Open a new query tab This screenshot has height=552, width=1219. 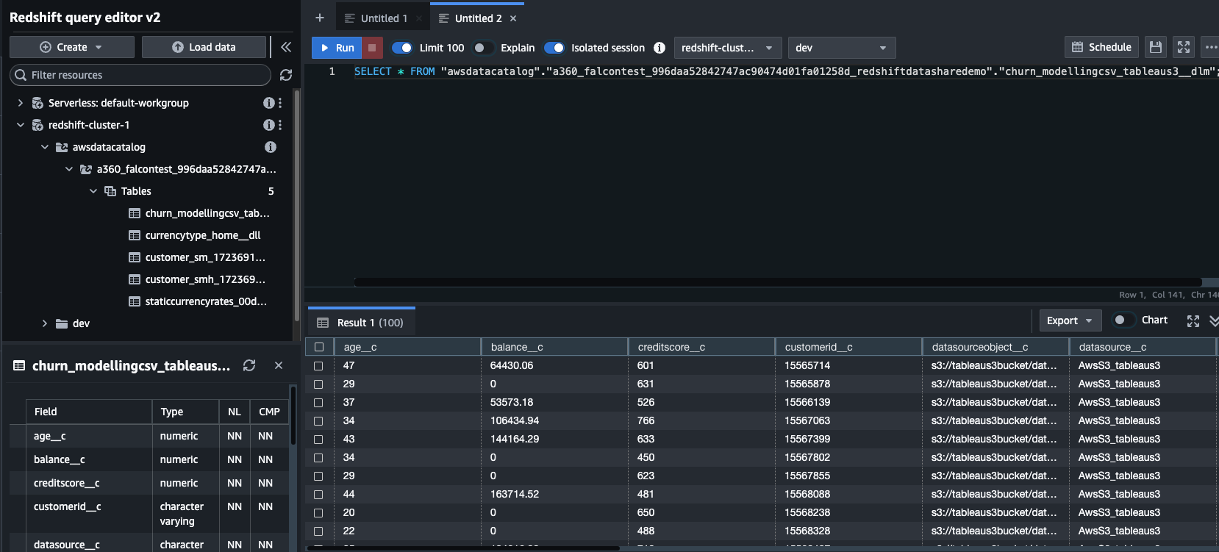pos(320,18)
